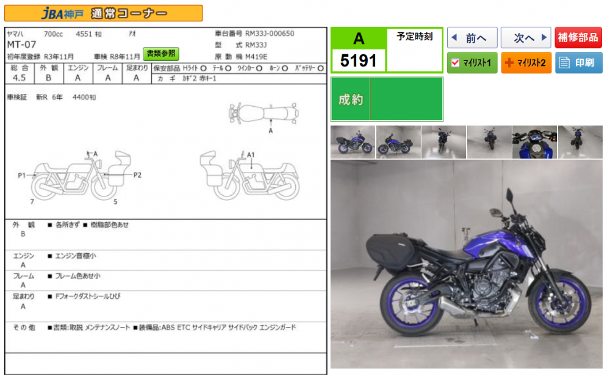Image resolution: width=610 pixels, height=377 pixels.
Task: Go to previous listing with 前へ
Action: [x=472, y=38]
